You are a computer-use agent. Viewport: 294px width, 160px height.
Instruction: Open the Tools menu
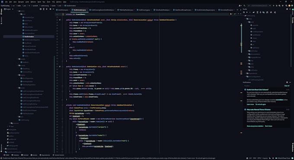(48, 2)
